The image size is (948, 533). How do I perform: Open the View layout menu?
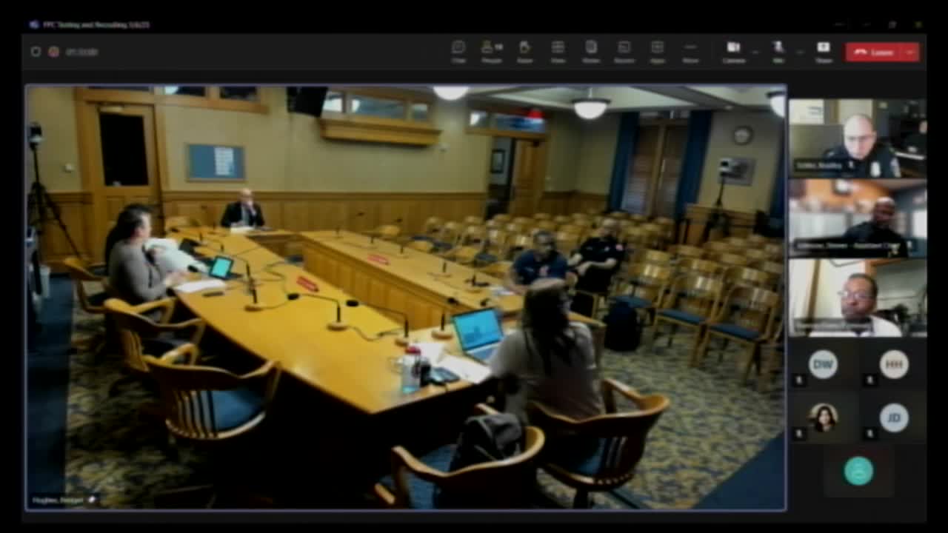[558, 51]
